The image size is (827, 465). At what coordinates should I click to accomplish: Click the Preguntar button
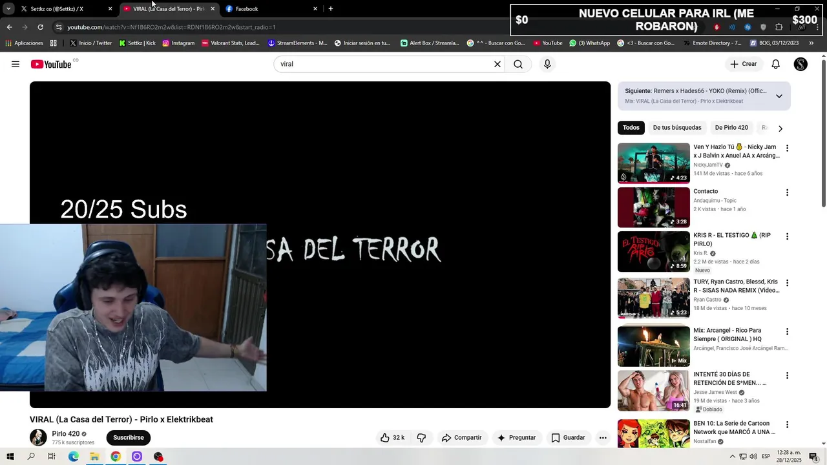click(x=516, y=437)
